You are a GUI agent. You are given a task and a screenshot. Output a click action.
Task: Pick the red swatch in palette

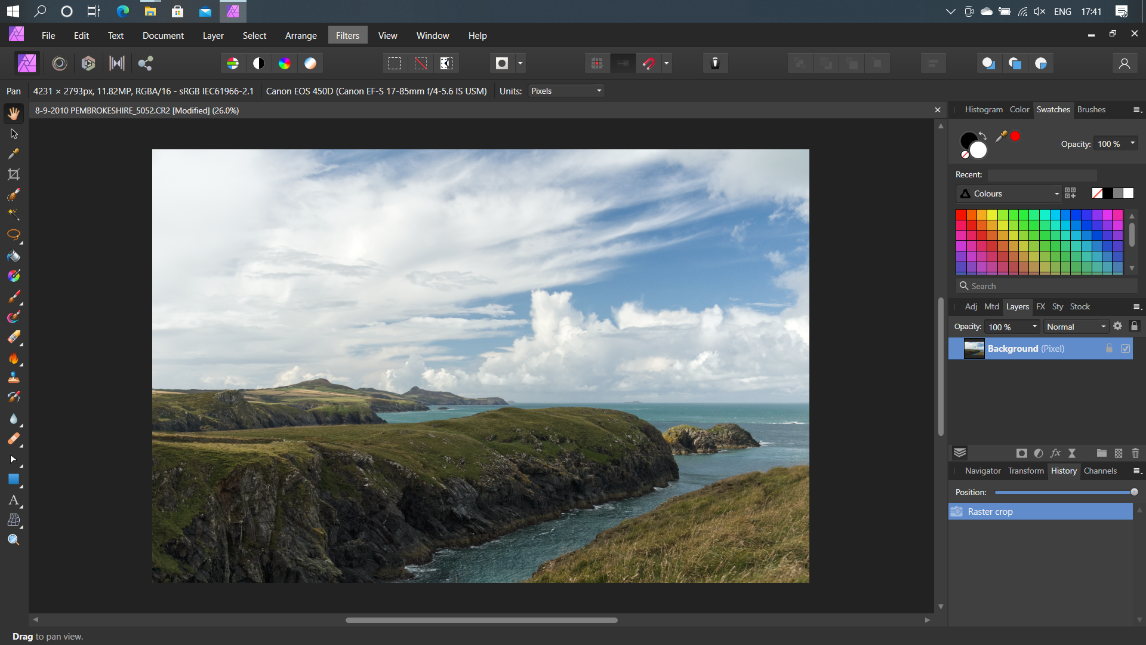click(961, 214)
